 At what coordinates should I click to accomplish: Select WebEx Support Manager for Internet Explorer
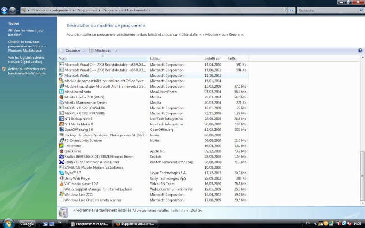point(153,189)
